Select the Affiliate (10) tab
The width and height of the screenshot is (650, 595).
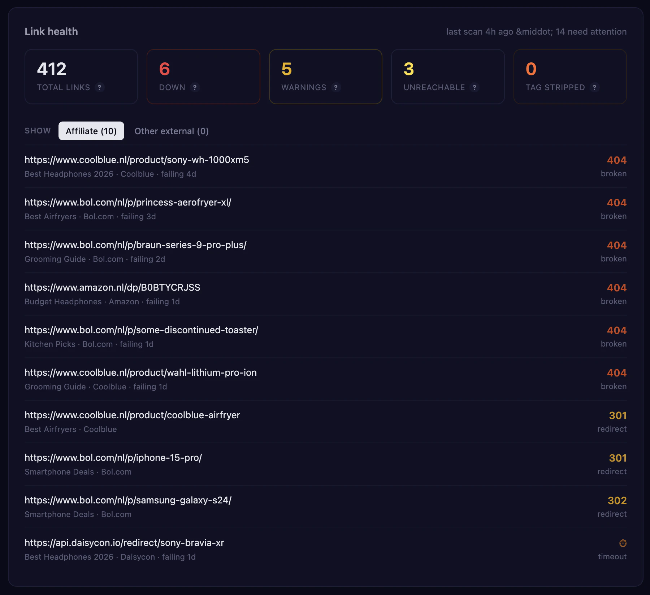[x=91, y=131]
